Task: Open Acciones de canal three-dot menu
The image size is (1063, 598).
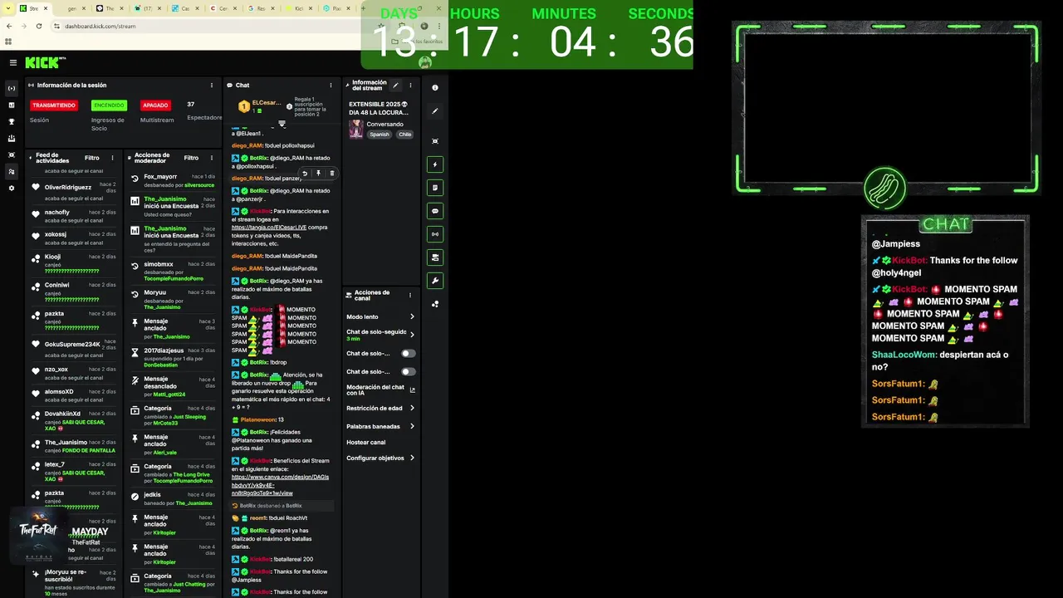Action: tap(409, 295)
